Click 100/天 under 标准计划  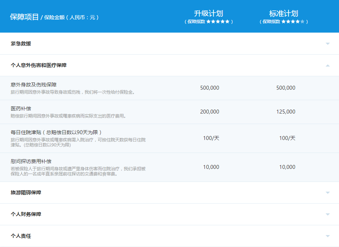click(x=287, y=138)
